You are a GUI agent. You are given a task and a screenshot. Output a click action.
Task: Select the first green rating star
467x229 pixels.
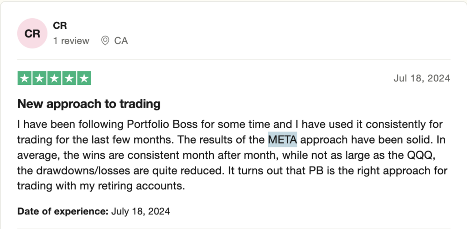point(25,78)
